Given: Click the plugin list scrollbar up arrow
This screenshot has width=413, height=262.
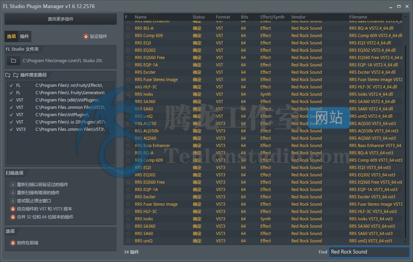Looking at the screenshot, I should (406, 17).
